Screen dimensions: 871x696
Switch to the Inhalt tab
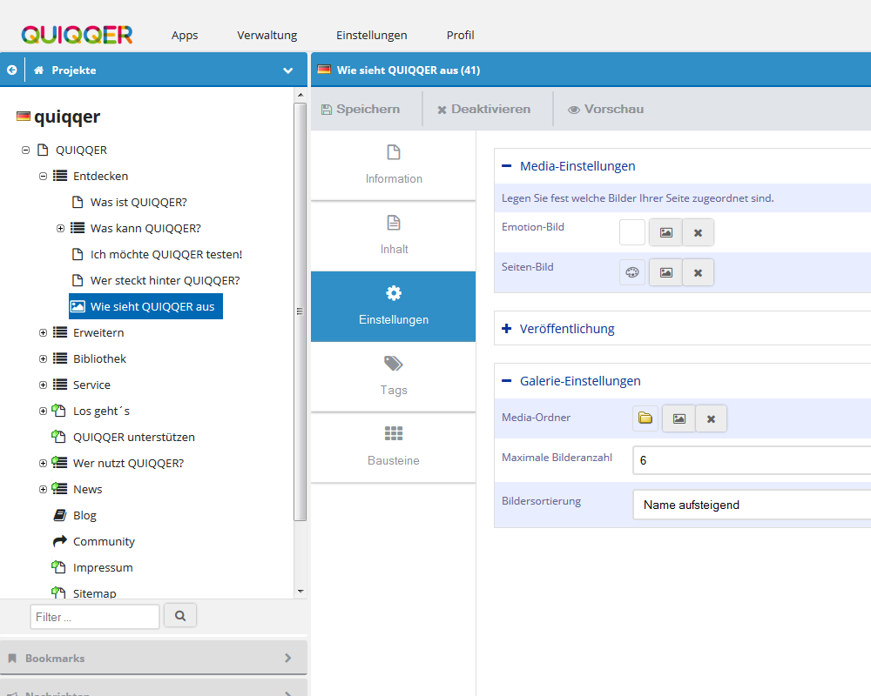click(x=394, y=236)
